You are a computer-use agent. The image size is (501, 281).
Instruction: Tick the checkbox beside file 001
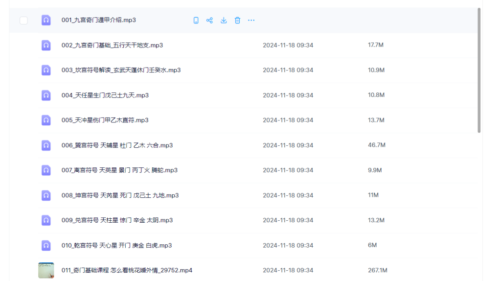click(x=23, y=20)
